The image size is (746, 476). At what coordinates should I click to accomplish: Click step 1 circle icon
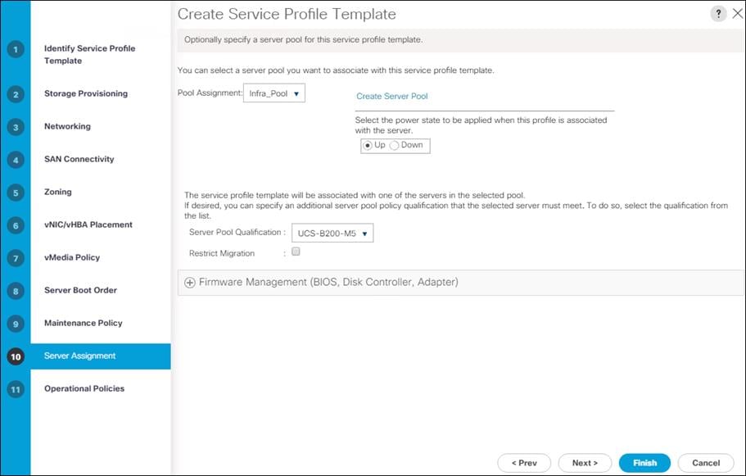16,49
